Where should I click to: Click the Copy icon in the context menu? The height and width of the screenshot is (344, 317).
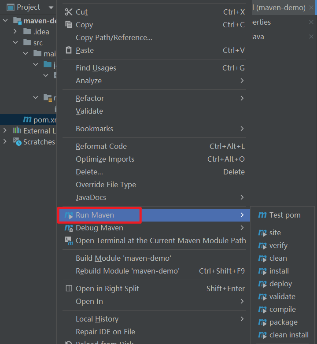tap(68, 25)
